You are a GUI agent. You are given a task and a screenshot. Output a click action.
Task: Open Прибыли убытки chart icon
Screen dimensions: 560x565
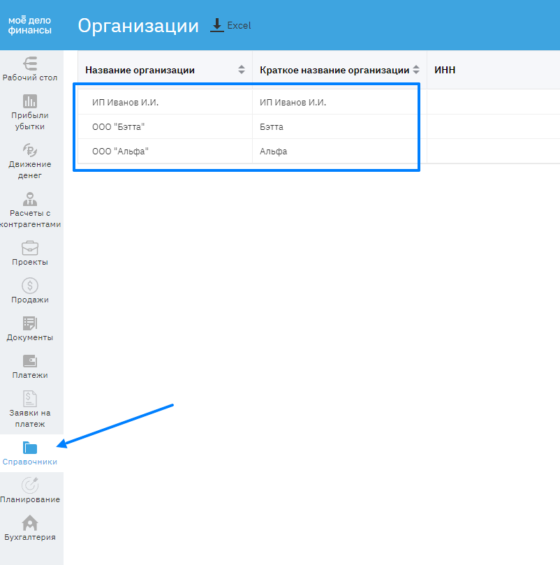coord(30,101)
